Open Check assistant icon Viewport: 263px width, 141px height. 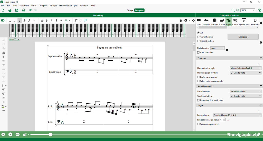point(235,22)
